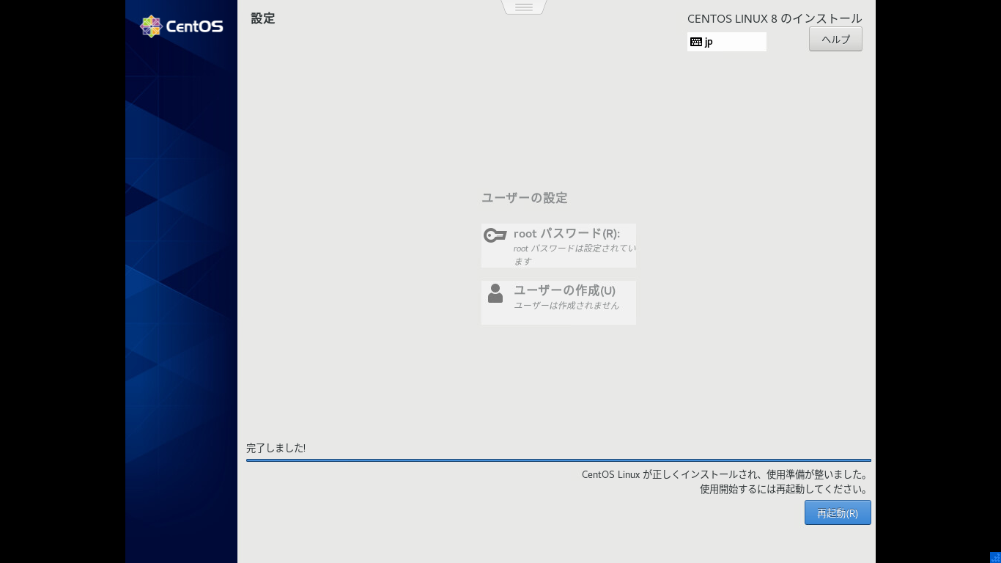This screenshot has height=563, width=1001.
Task: Click the 使用開始するには再起動してください message
Action: point(785,489)
